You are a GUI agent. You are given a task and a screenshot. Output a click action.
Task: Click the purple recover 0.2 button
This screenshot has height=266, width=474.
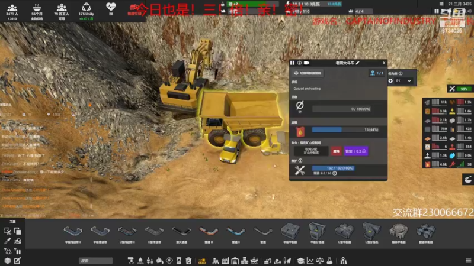click(x=356, y=151)
